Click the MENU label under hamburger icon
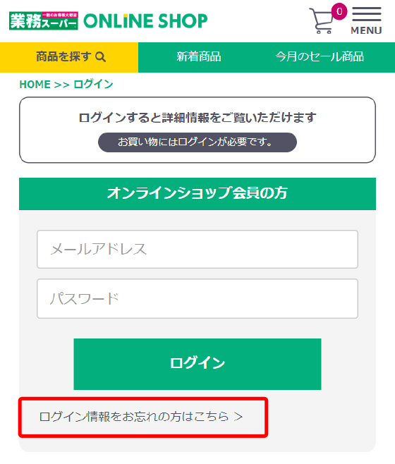Viewport: 395px width, 464px height. pos(366,30)
